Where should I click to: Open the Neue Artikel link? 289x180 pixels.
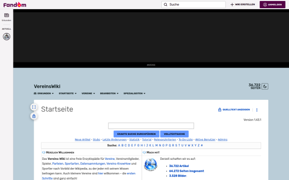(x=82, y=140)
